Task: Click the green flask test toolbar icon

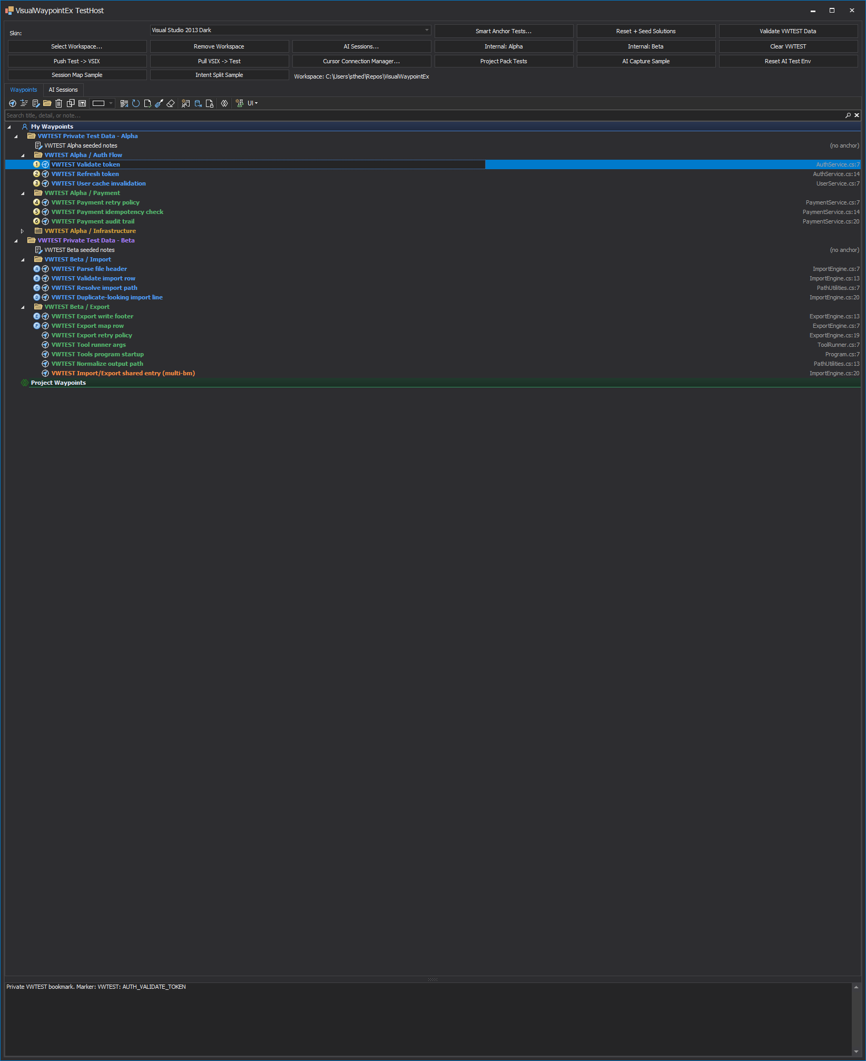Action: coord(240,103)
